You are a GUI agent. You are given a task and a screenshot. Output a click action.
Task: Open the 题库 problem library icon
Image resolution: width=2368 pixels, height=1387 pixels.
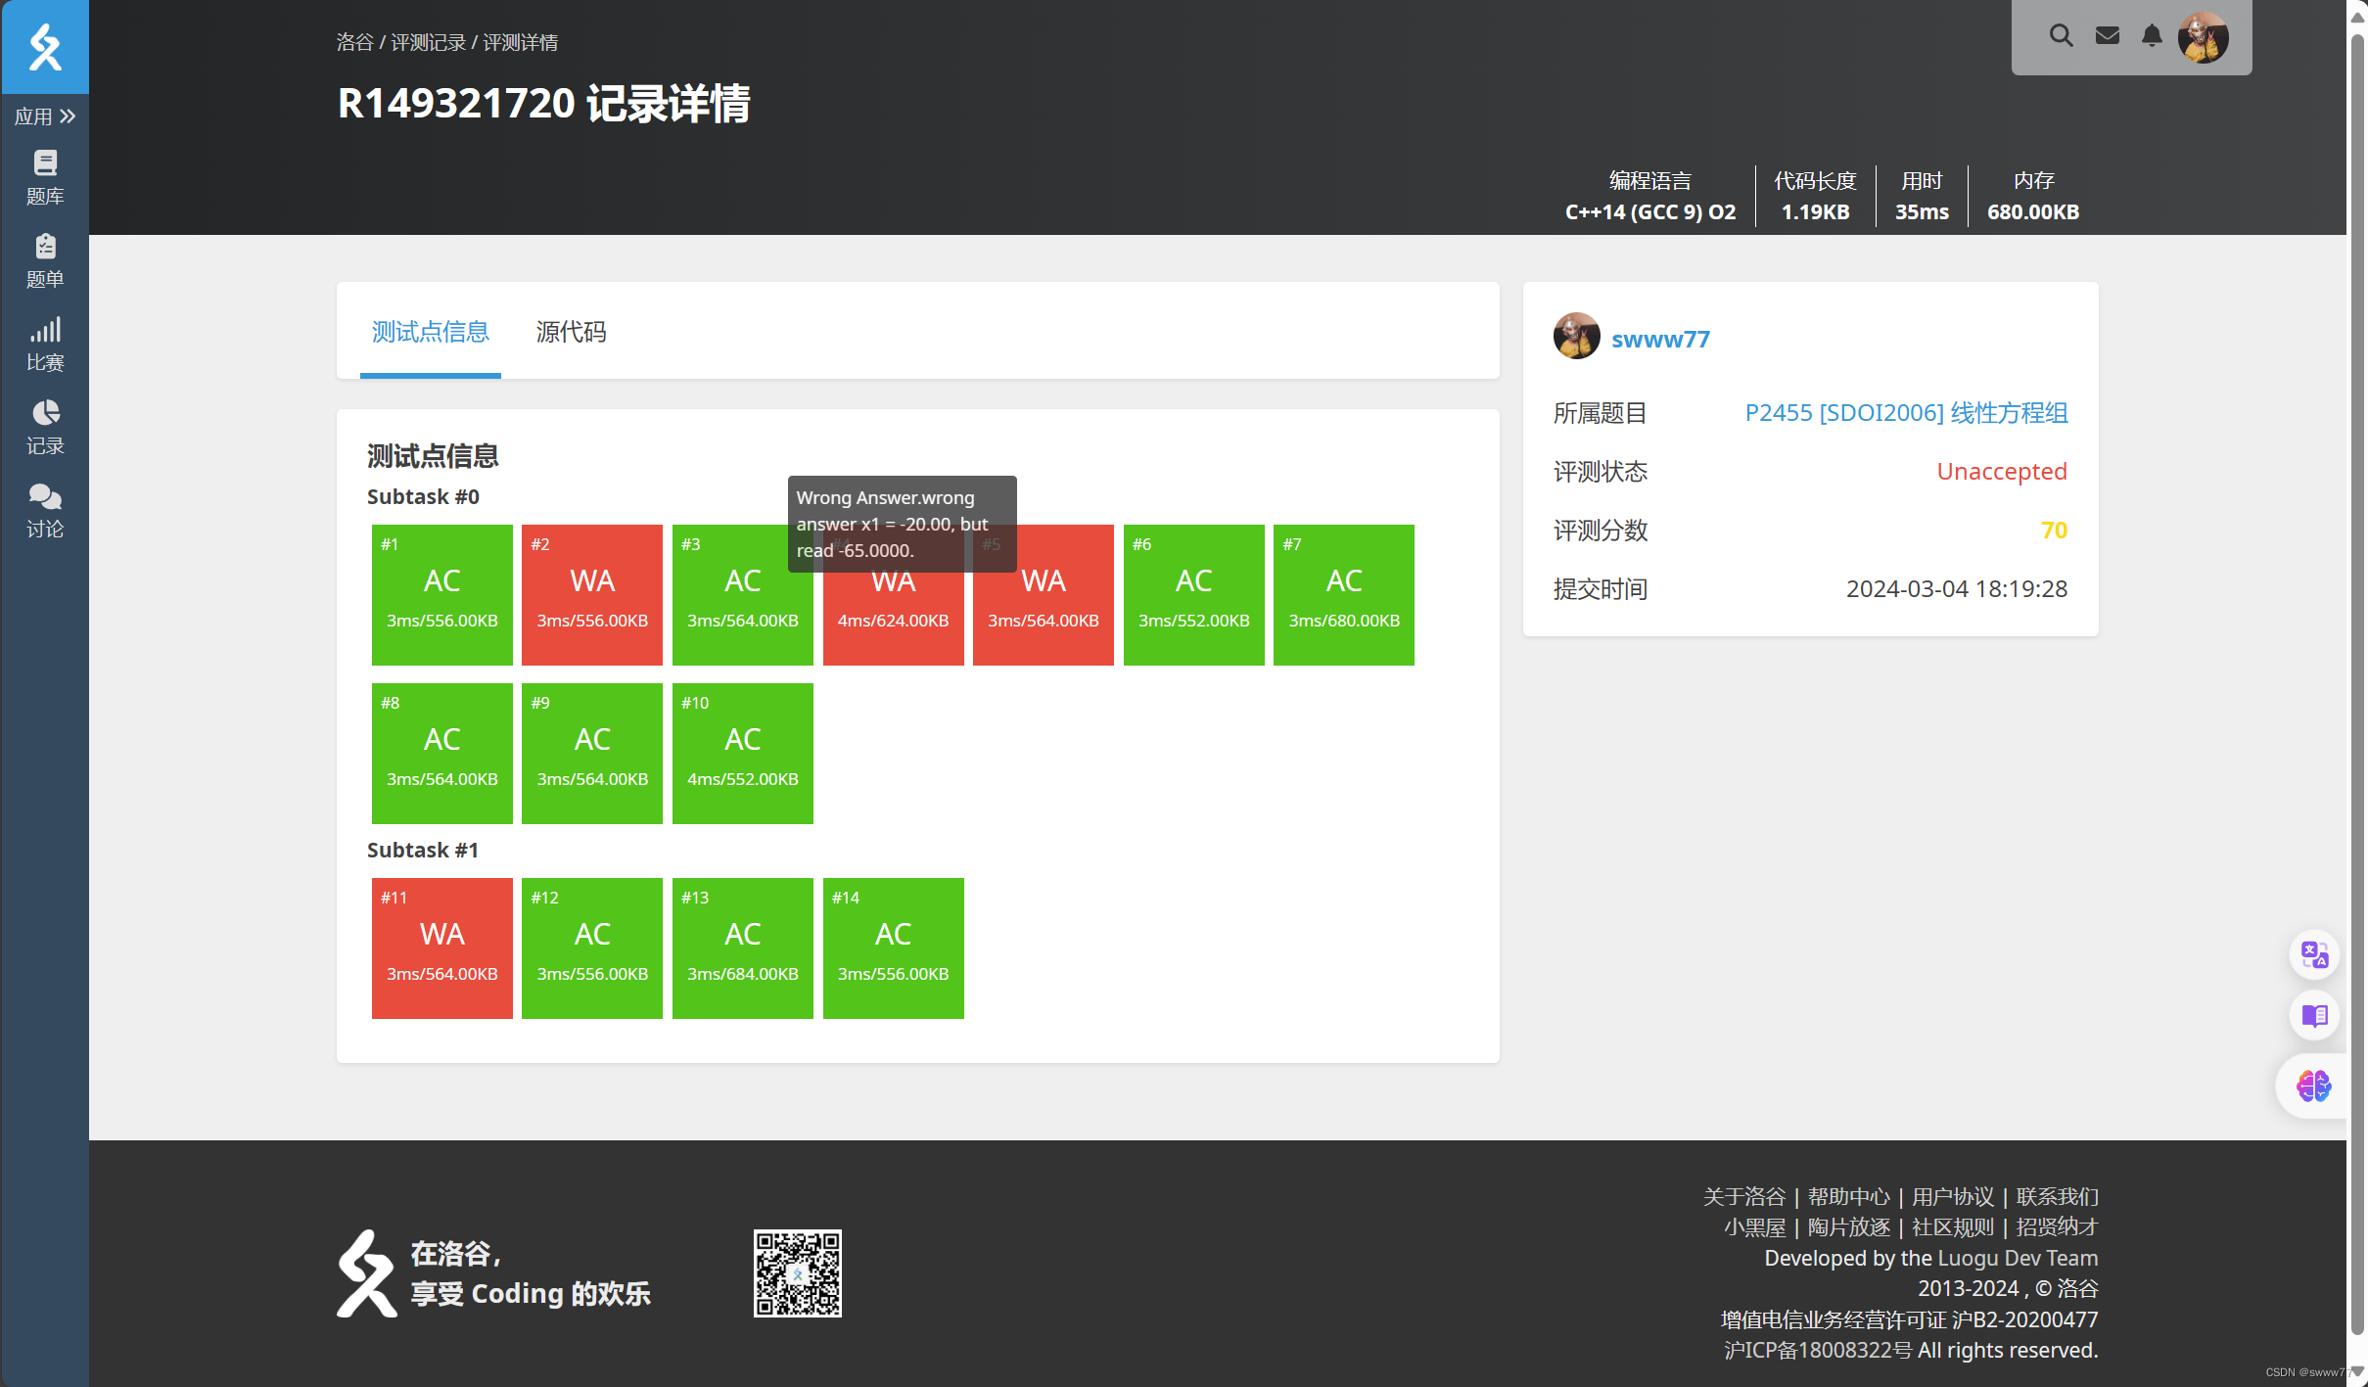tap(44, 177)
